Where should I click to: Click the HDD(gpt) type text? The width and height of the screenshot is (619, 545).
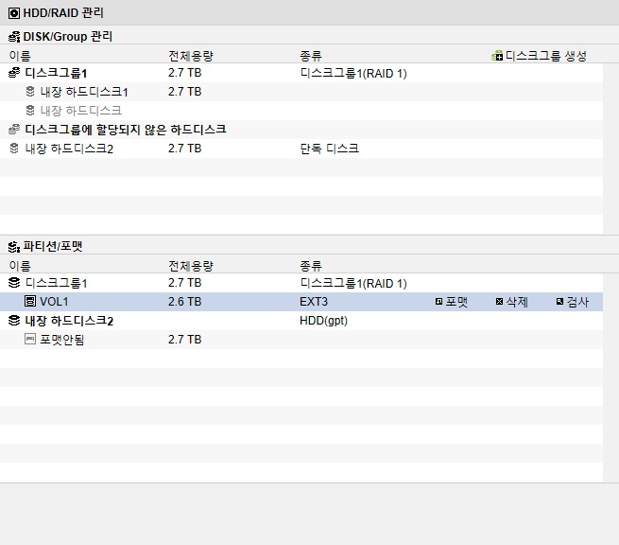tap(324, 321)
